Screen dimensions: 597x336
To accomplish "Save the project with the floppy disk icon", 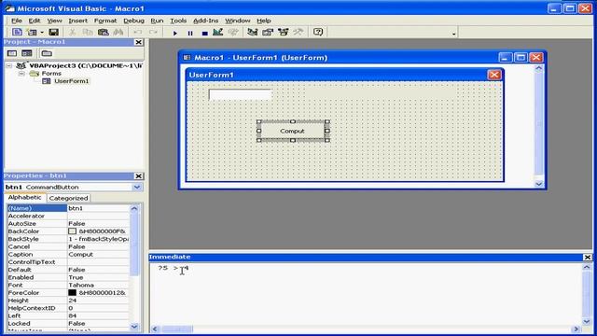I will pyautogui.click(x=54, y=33).
